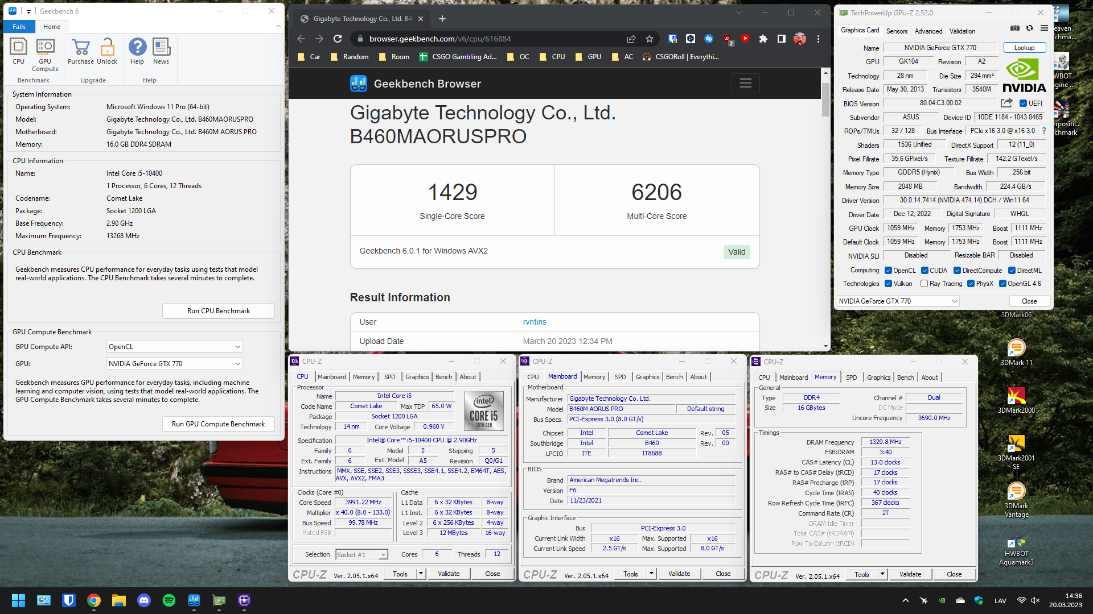Click the Unlock padlock icon in Geekbench
This screenshot has height=614, width=1093.
click(107, 51)
